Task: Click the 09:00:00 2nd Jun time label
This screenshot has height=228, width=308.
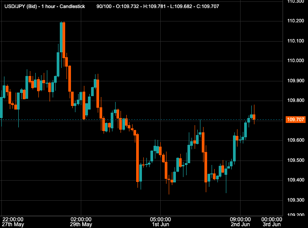Action: (241, 222)
